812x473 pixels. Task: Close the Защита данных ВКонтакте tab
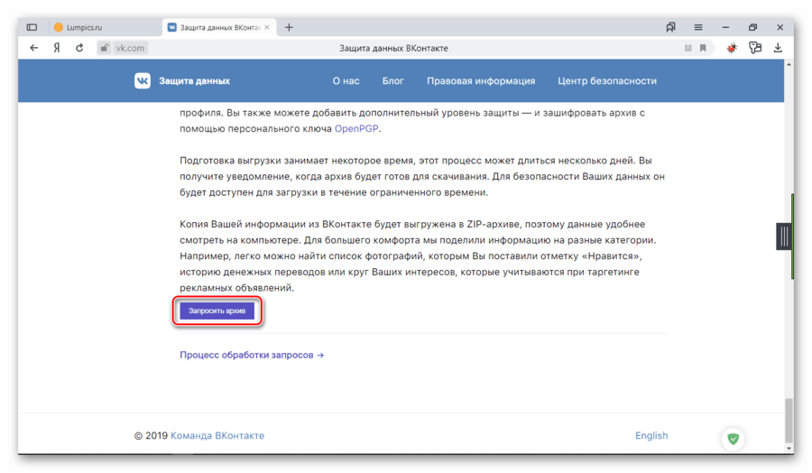pyautogui.click(x=267, y=27)
